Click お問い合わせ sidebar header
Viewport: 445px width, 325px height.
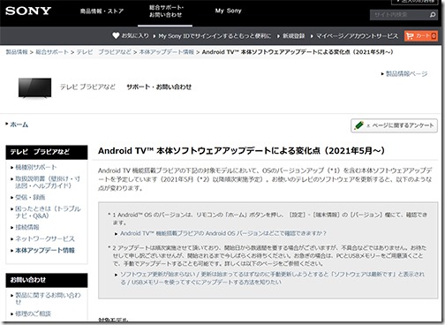click(47, 280)
